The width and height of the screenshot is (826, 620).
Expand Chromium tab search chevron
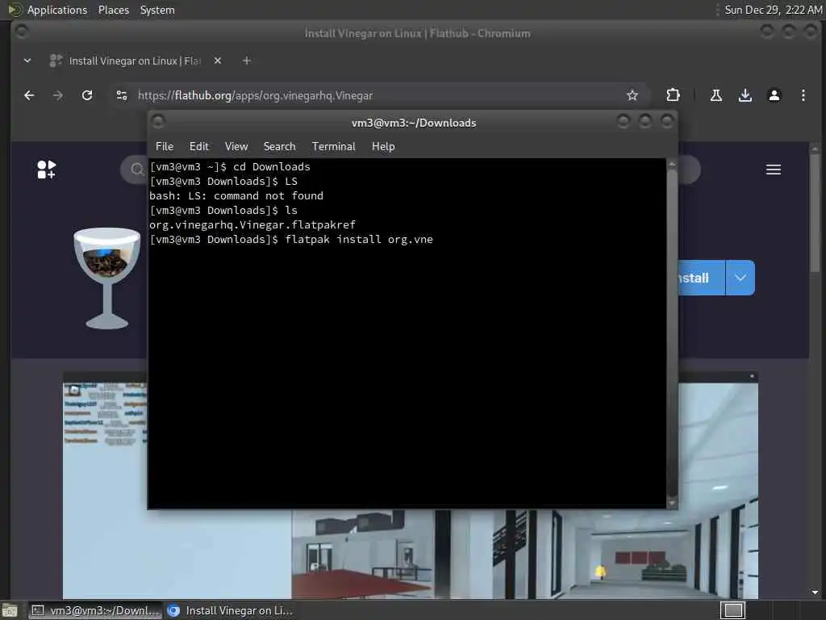(x=27, y=61)
